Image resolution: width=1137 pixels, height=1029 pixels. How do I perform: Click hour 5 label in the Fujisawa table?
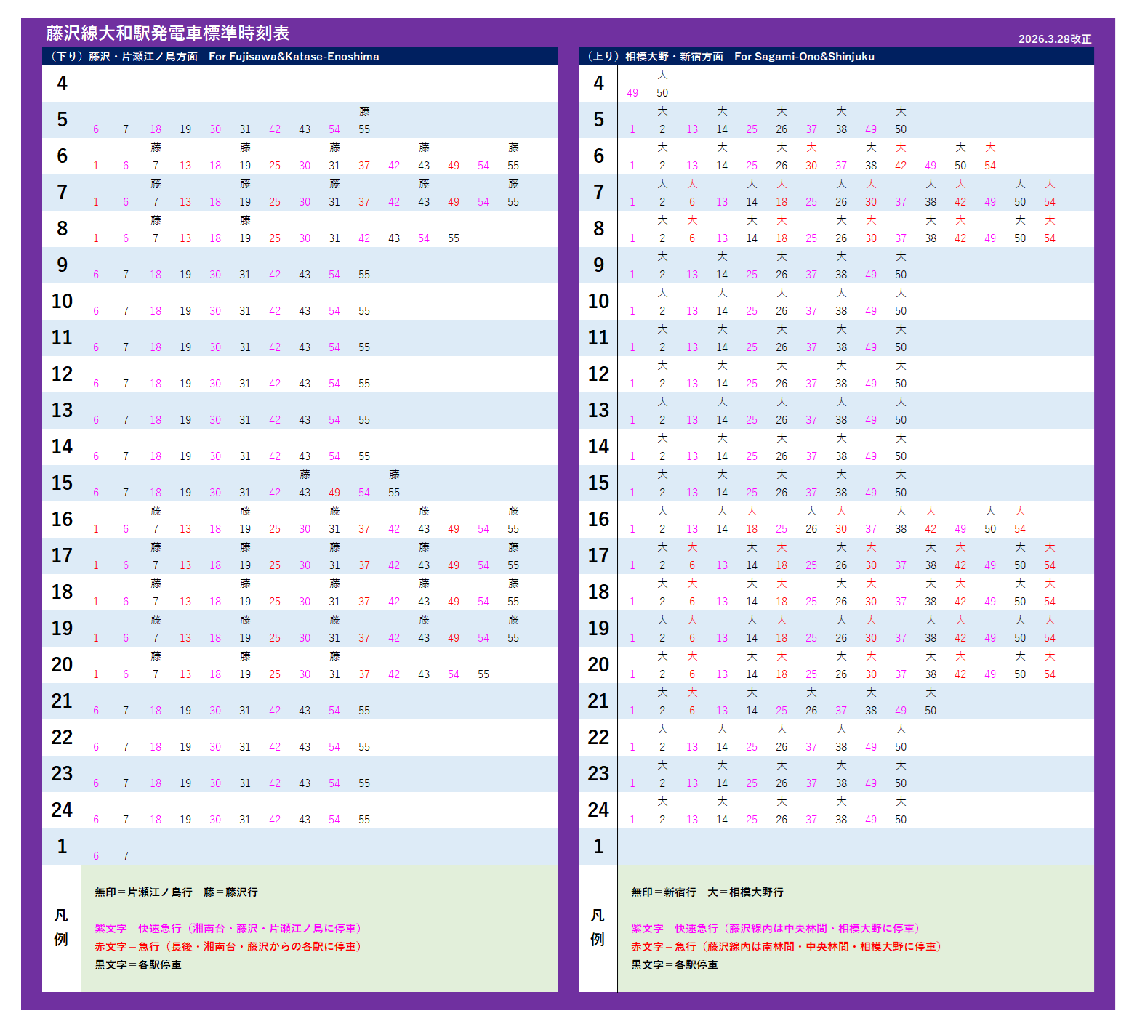(x=62, y=120)
